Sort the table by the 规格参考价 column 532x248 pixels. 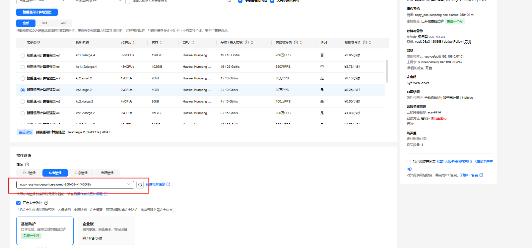pos(370,43)
